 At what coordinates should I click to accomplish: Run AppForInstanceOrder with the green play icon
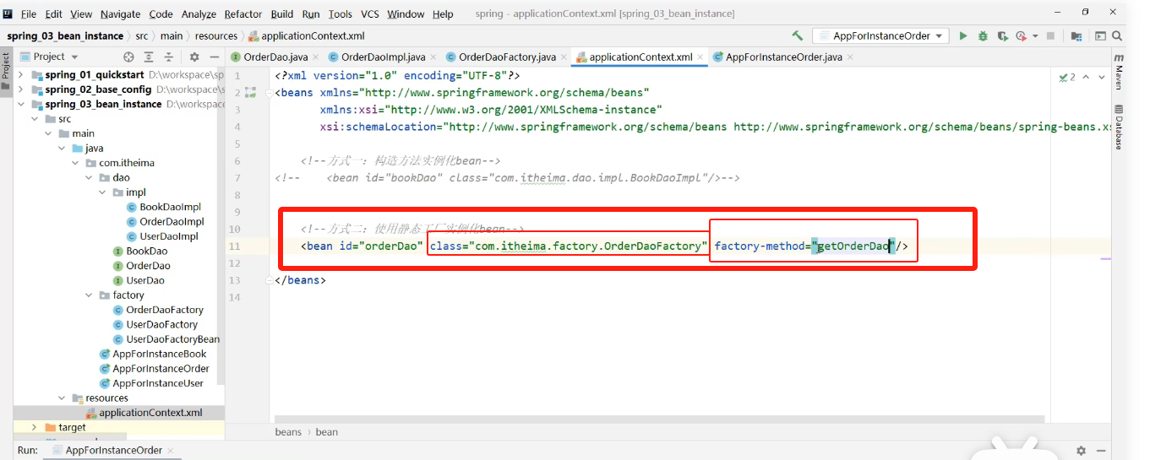(x=962, y=36)
